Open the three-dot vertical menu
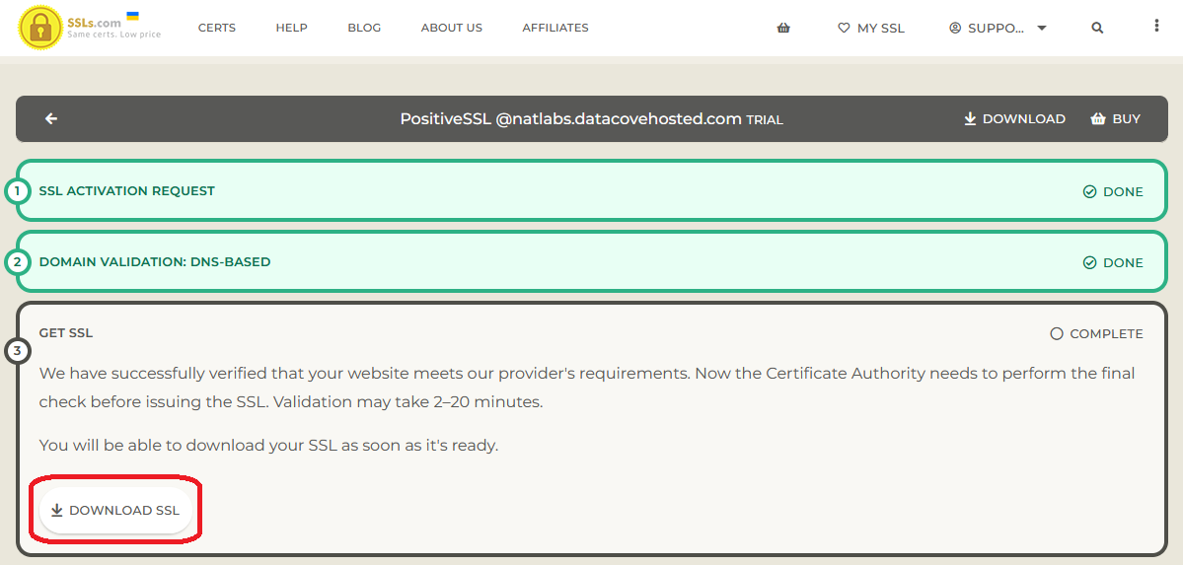The height and width of the screenshot is (565, 1183). click(1156, 27)
